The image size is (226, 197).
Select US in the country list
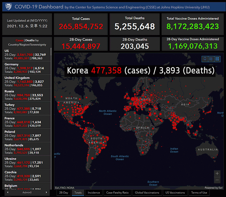[26, 55]
